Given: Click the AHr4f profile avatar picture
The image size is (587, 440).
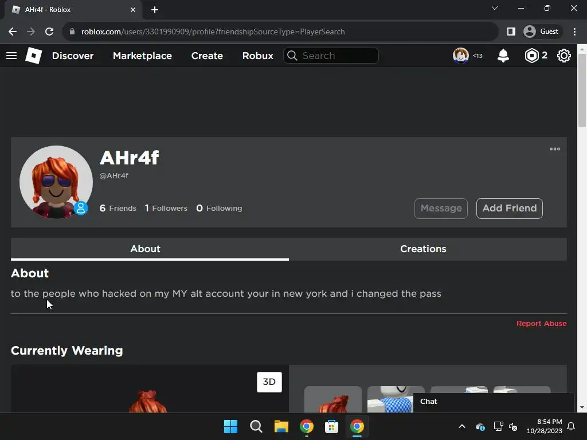Looking at the screenshot, I should pos(56,182).
